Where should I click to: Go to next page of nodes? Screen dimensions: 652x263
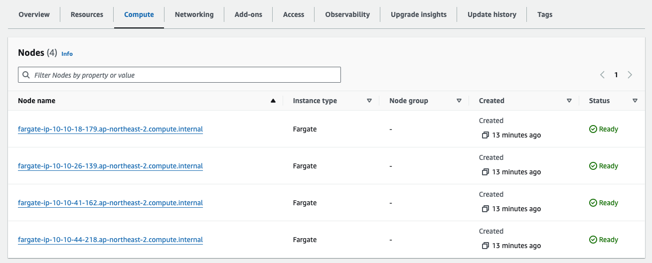click(x=630, y=75)
